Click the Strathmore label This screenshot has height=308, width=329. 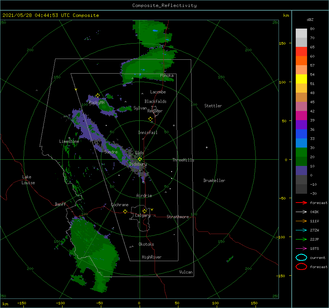[x=178, y=217]
